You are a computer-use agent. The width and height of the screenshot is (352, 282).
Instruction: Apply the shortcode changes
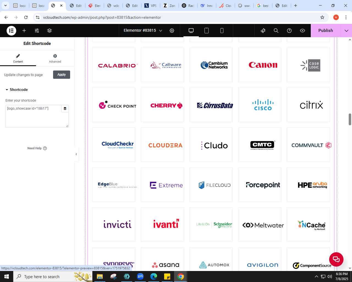62,75
